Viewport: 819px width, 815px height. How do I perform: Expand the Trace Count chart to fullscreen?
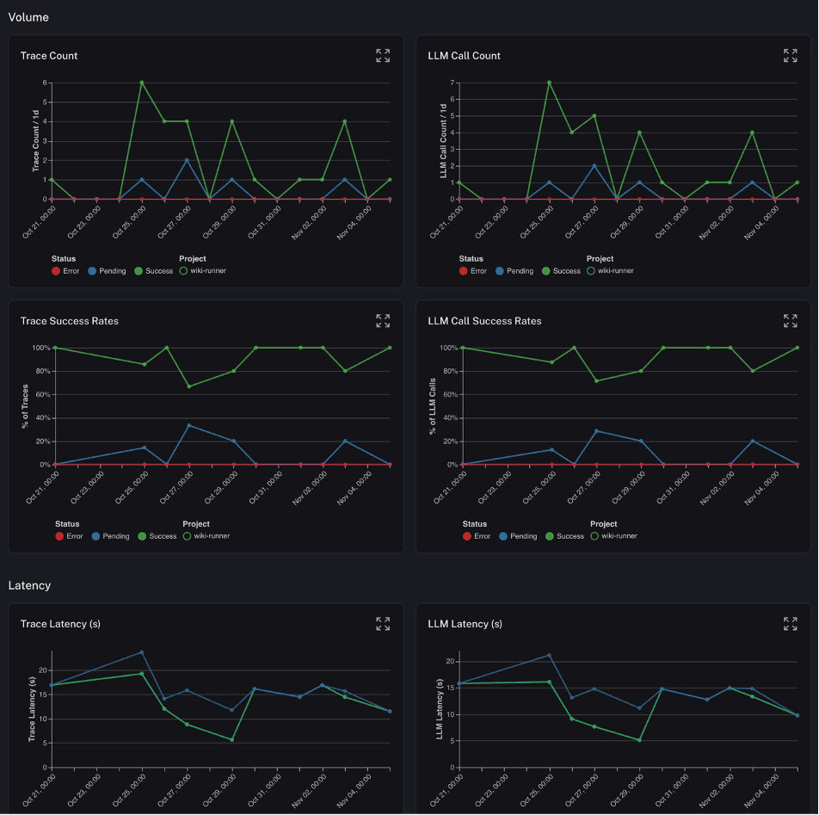click(x=383, y=56)
